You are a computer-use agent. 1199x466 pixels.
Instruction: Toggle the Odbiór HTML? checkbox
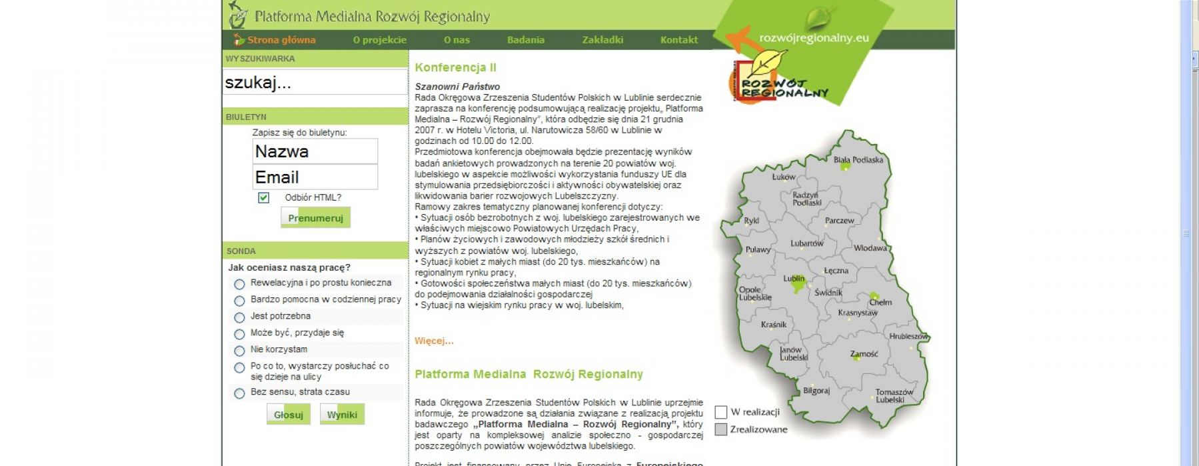pyautogui.click(x=264, y=197)
